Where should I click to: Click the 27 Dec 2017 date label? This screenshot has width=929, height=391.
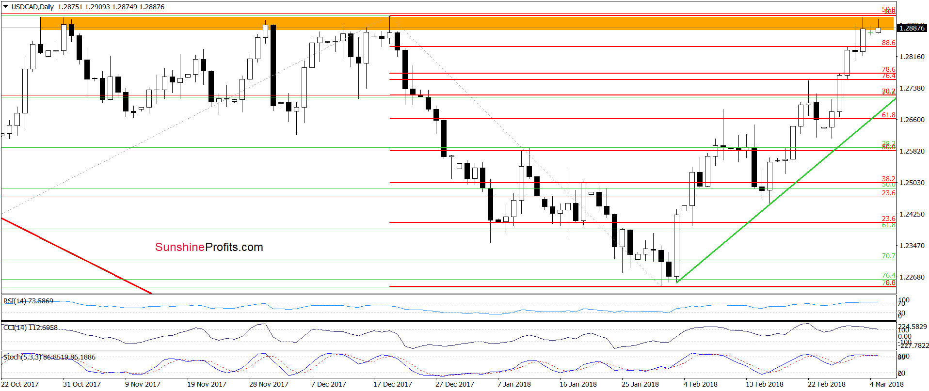coord(455,384)
